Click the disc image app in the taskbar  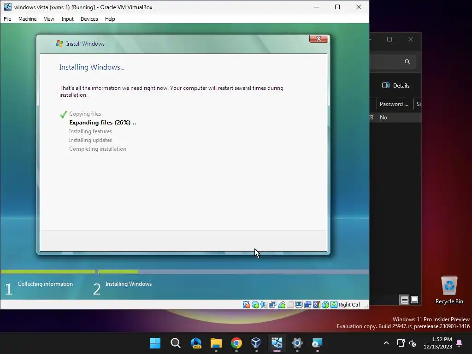(x=317, y=343)
